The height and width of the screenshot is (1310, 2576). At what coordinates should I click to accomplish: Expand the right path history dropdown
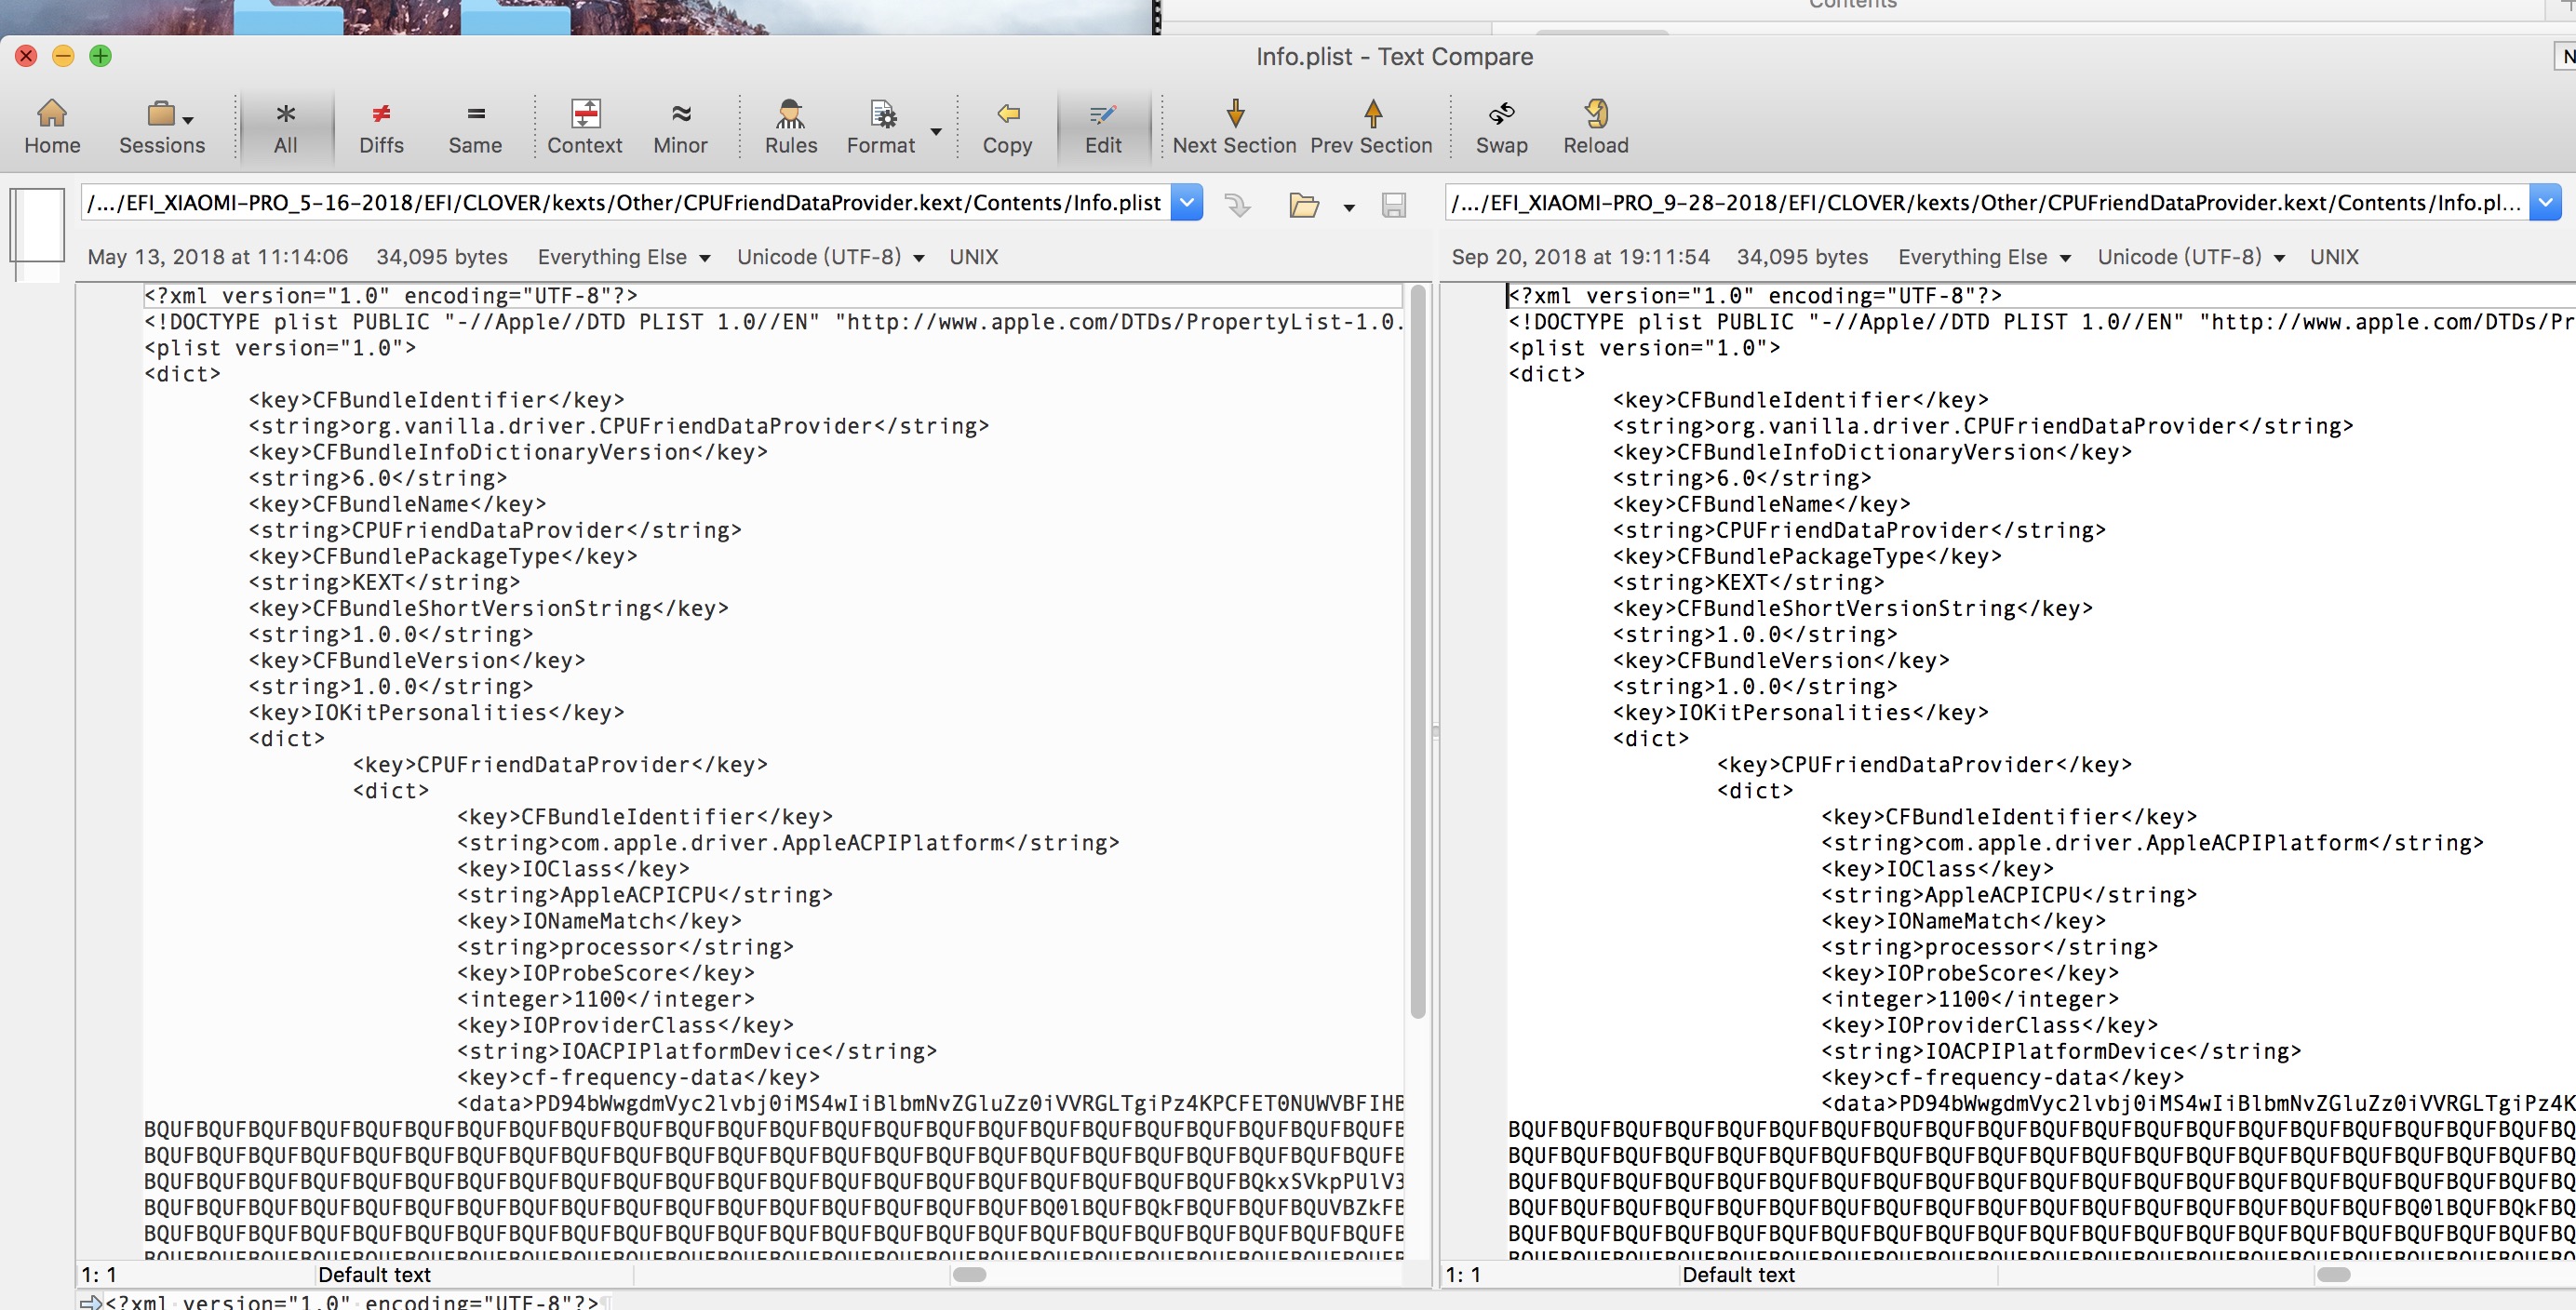click(2546, 203)
